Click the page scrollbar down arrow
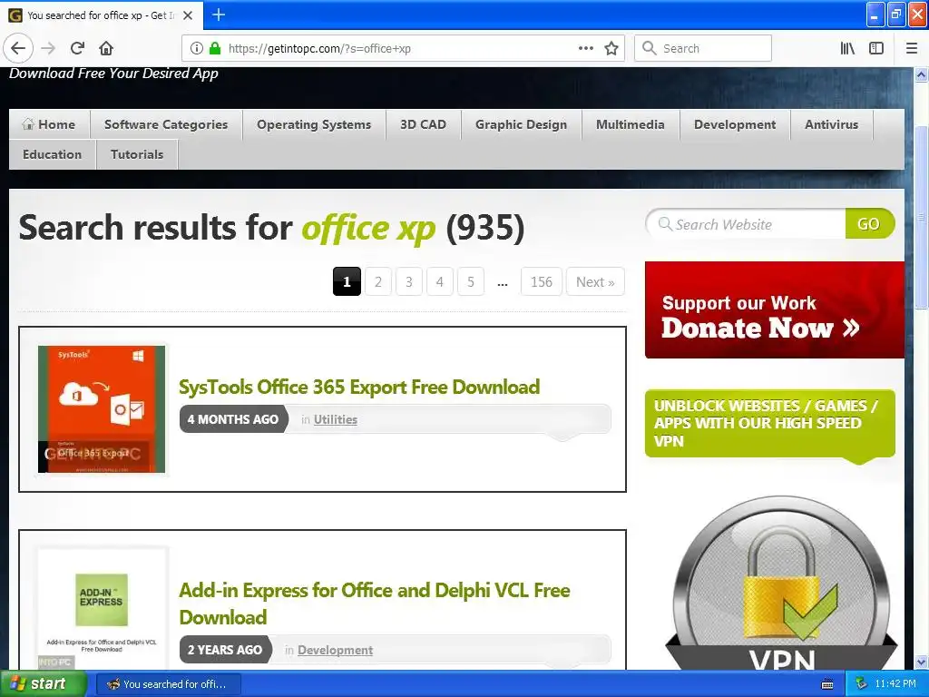 (921, 662)
